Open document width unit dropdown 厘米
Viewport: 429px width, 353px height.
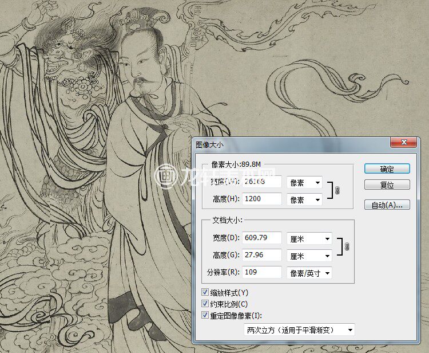309,239
